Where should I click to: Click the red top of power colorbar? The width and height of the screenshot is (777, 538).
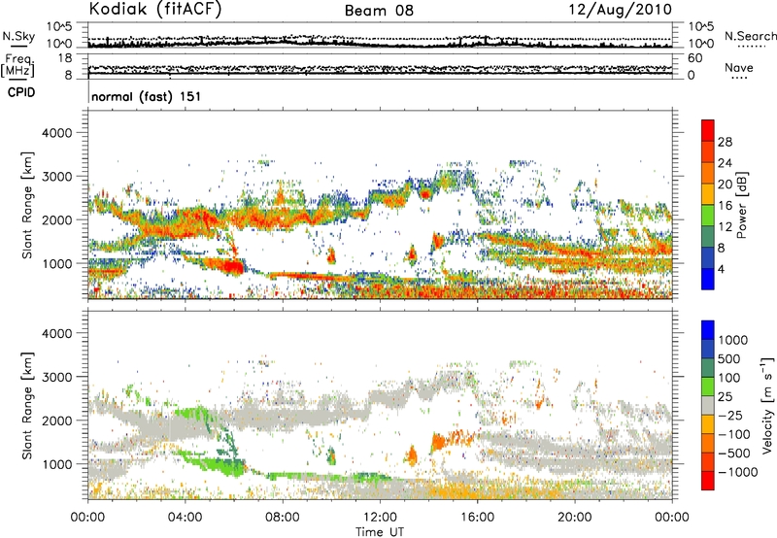point(708,130)
